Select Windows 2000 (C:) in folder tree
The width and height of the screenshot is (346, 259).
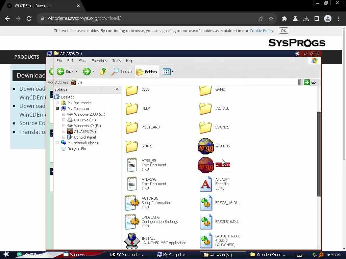tap(90, 114)
